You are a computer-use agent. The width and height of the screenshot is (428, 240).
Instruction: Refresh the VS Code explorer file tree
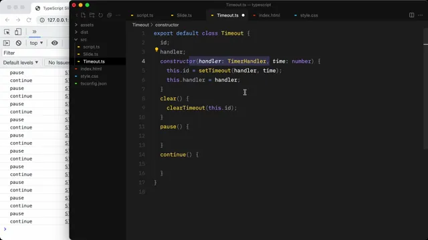tap(101, 15)
